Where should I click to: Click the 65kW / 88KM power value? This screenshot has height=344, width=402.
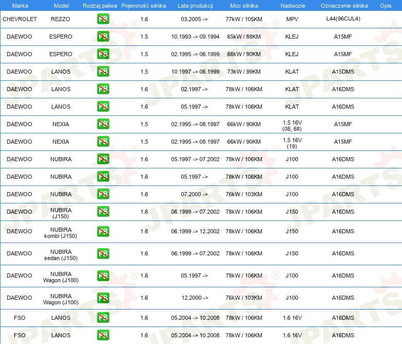(244, 37)
